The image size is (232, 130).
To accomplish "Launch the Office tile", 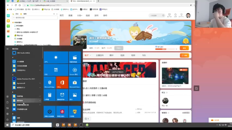I will coord(62,82).
